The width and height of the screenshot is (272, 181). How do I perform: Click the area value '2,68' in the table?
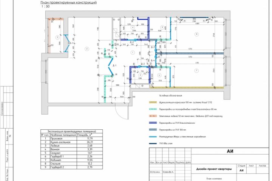90,146
